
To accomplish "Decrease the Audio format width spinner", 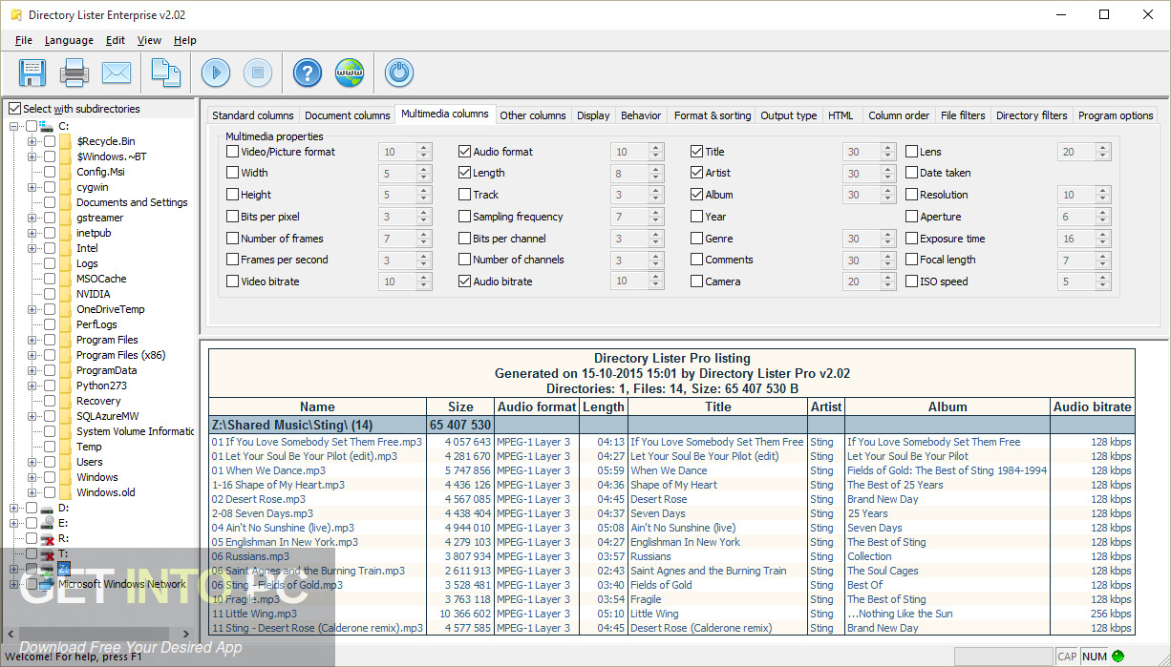I will coord(656,156).
